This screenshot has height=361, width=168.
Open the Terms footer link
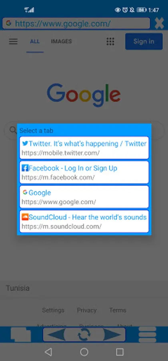[118, 310]
